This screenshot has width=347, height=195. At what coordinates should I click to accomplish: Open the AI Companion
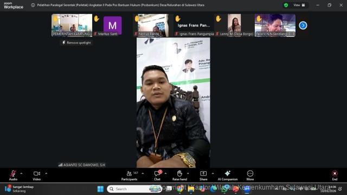pos(228,175)
